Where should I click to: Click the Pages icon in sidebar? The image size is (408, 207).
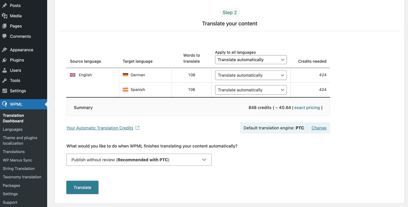pyautogui.click(x=5, y=26)
